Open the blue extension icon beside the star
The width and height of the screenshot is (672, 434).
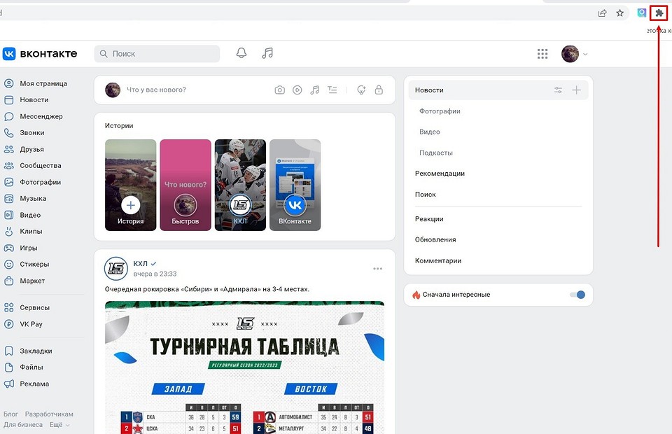tap(642, 13)
